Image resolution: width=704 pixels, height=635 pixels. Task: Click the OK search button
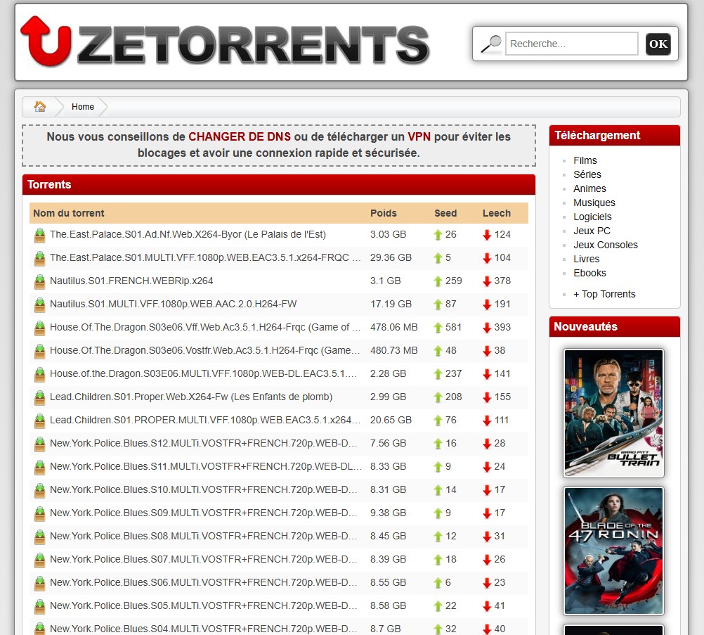click(x=658, y=44)
